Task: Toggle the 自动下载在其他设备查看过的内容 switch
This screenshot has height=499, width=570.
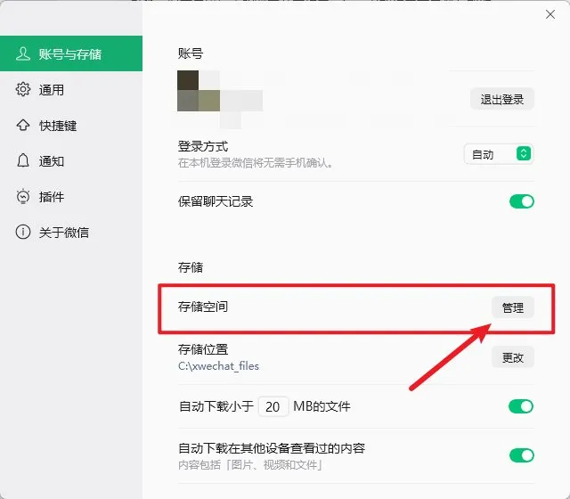Action: [x=522, y=455]
